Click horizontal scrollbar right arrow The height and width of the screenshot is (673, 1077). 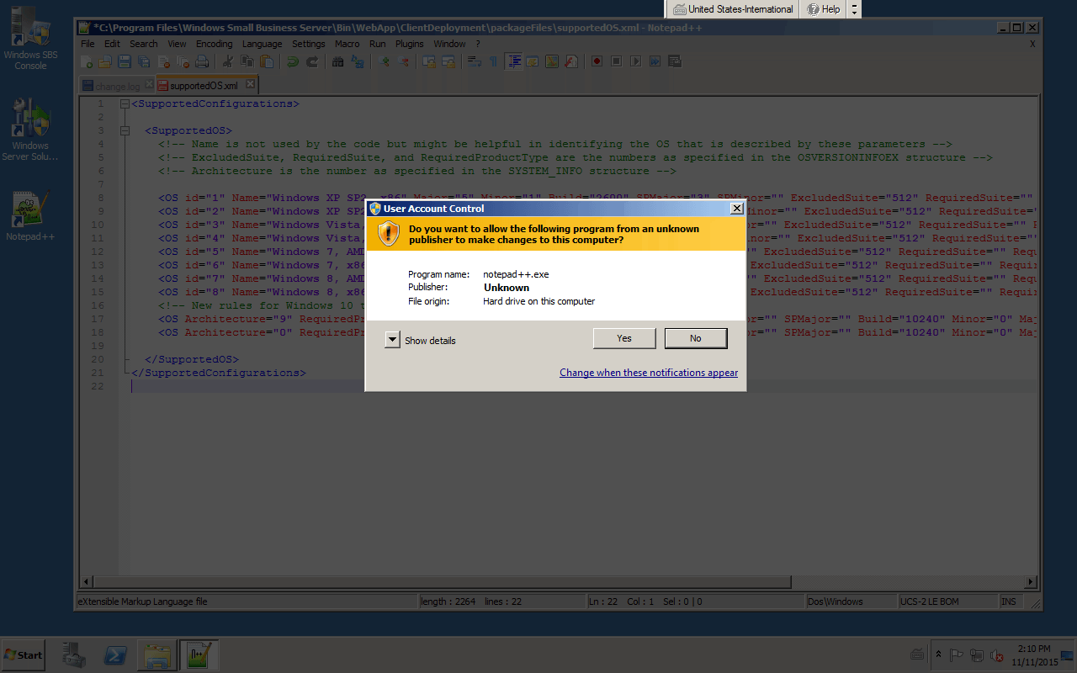click(1032, 582)
